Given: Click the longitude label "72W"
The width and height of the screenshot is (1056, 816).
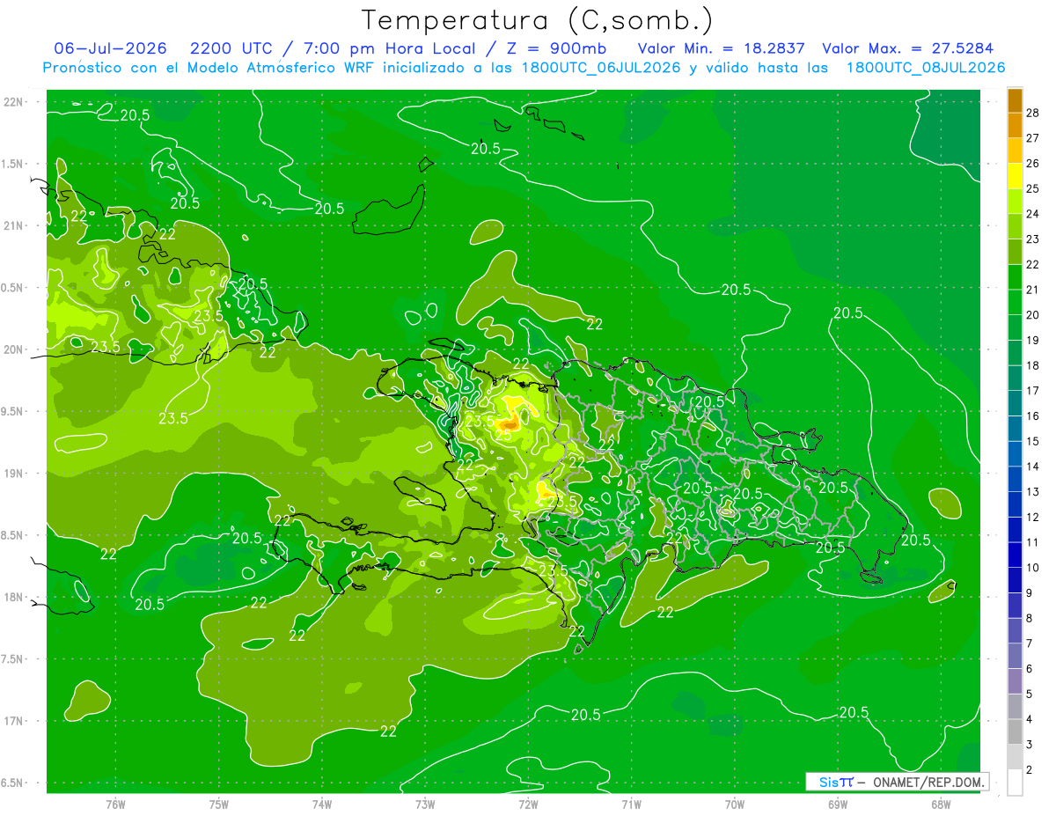Looking at the screenshot, I should coord(528,805).
